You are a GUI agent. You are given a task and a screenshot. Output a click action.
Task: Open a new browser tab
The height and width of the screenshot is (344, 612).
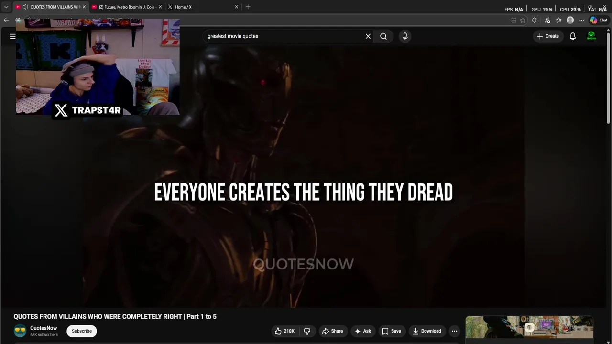click(x=248, y=7)
